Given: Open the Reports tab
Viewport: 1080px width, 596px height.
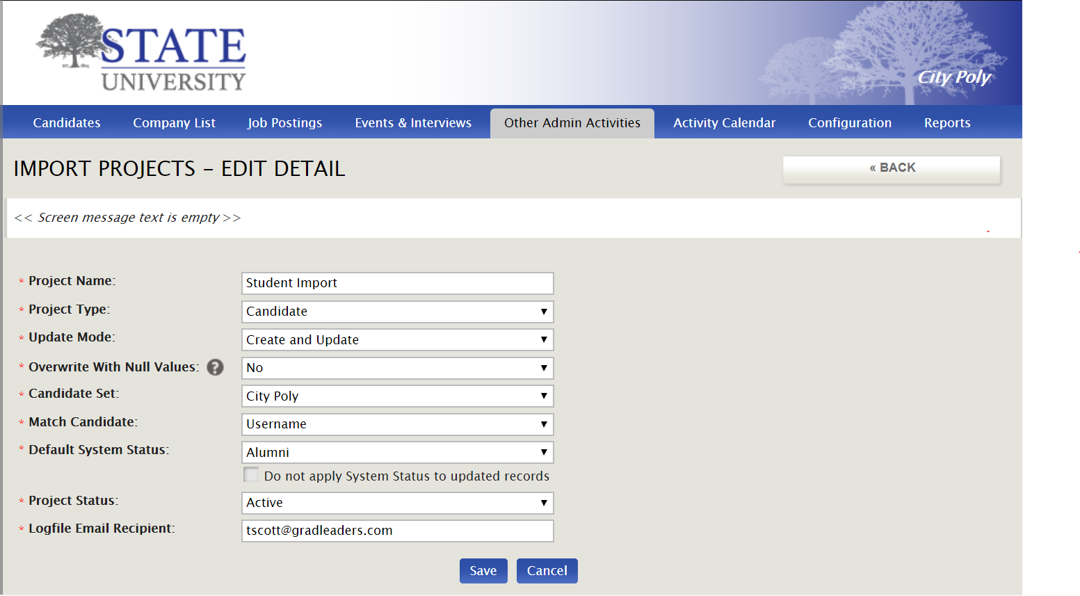Looking at the screenshot, I should pos(947,123).
